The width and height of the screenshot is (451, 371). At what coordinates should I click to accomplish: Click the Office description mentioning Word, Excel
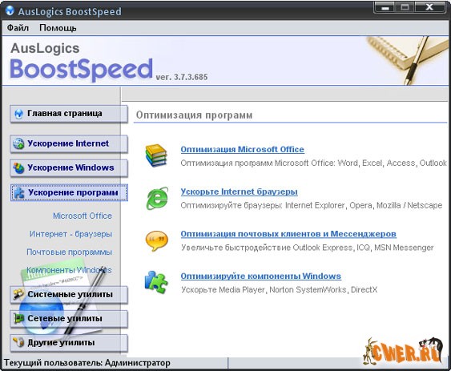pos(313,163)
